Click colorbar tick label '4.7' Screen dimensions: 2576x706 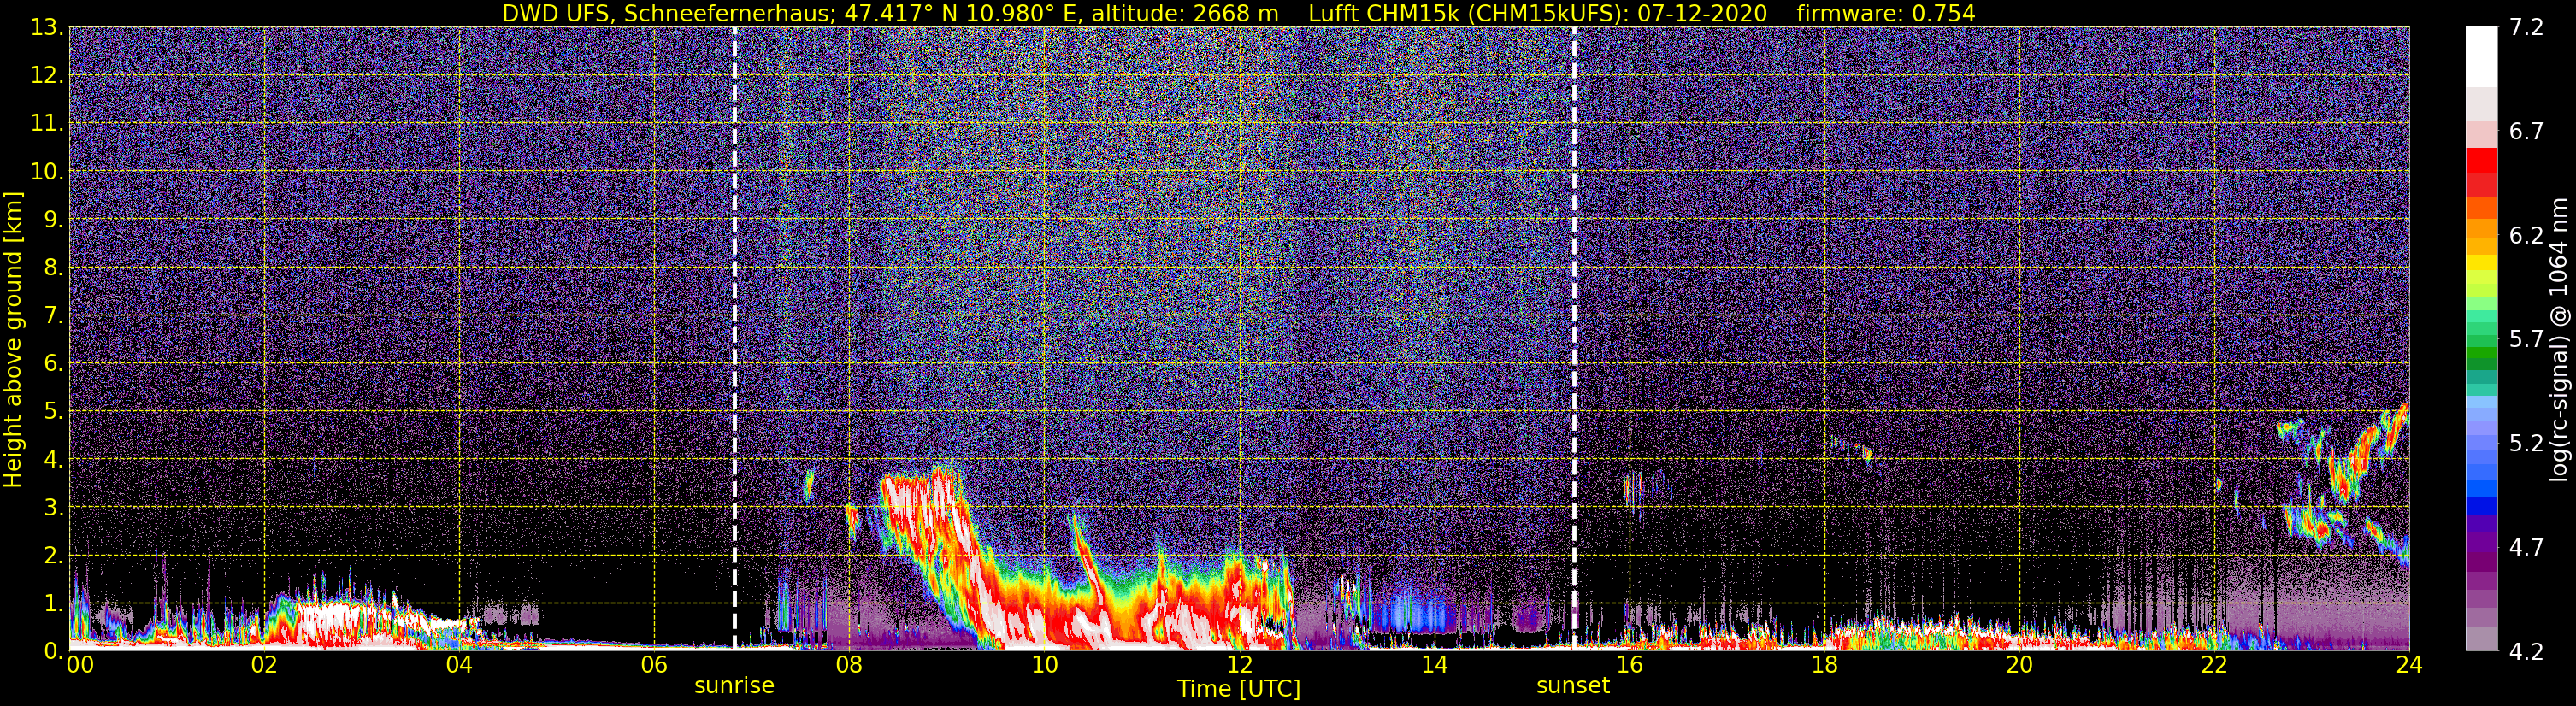[x=2526, y=548]
